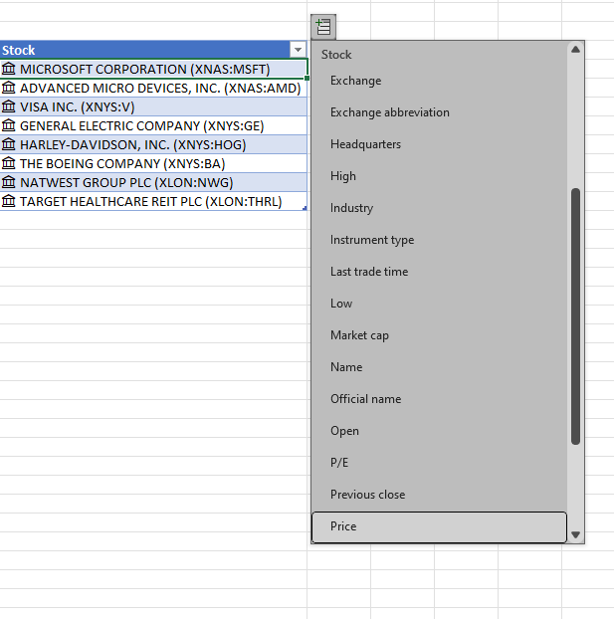Click stock icon beside NatWest Group PLC
Image resolution: width=614 pixels, height=619 pixels.
coord(8,182)
